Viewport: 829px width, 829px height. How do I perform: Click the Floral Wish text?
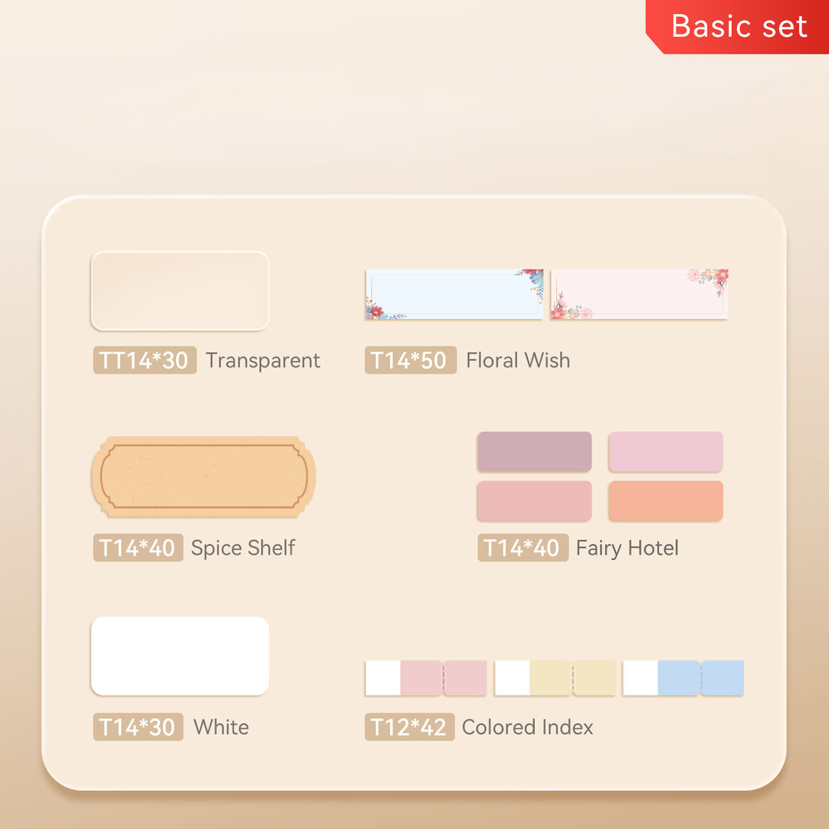(x=518, y=360)
